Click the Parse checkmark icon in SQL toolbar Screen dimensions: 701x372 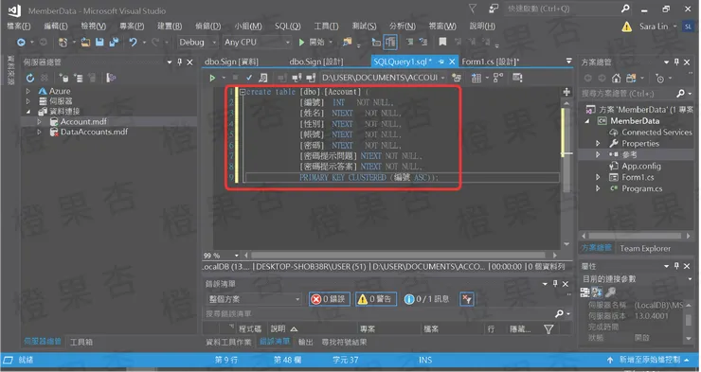point(249,78)
